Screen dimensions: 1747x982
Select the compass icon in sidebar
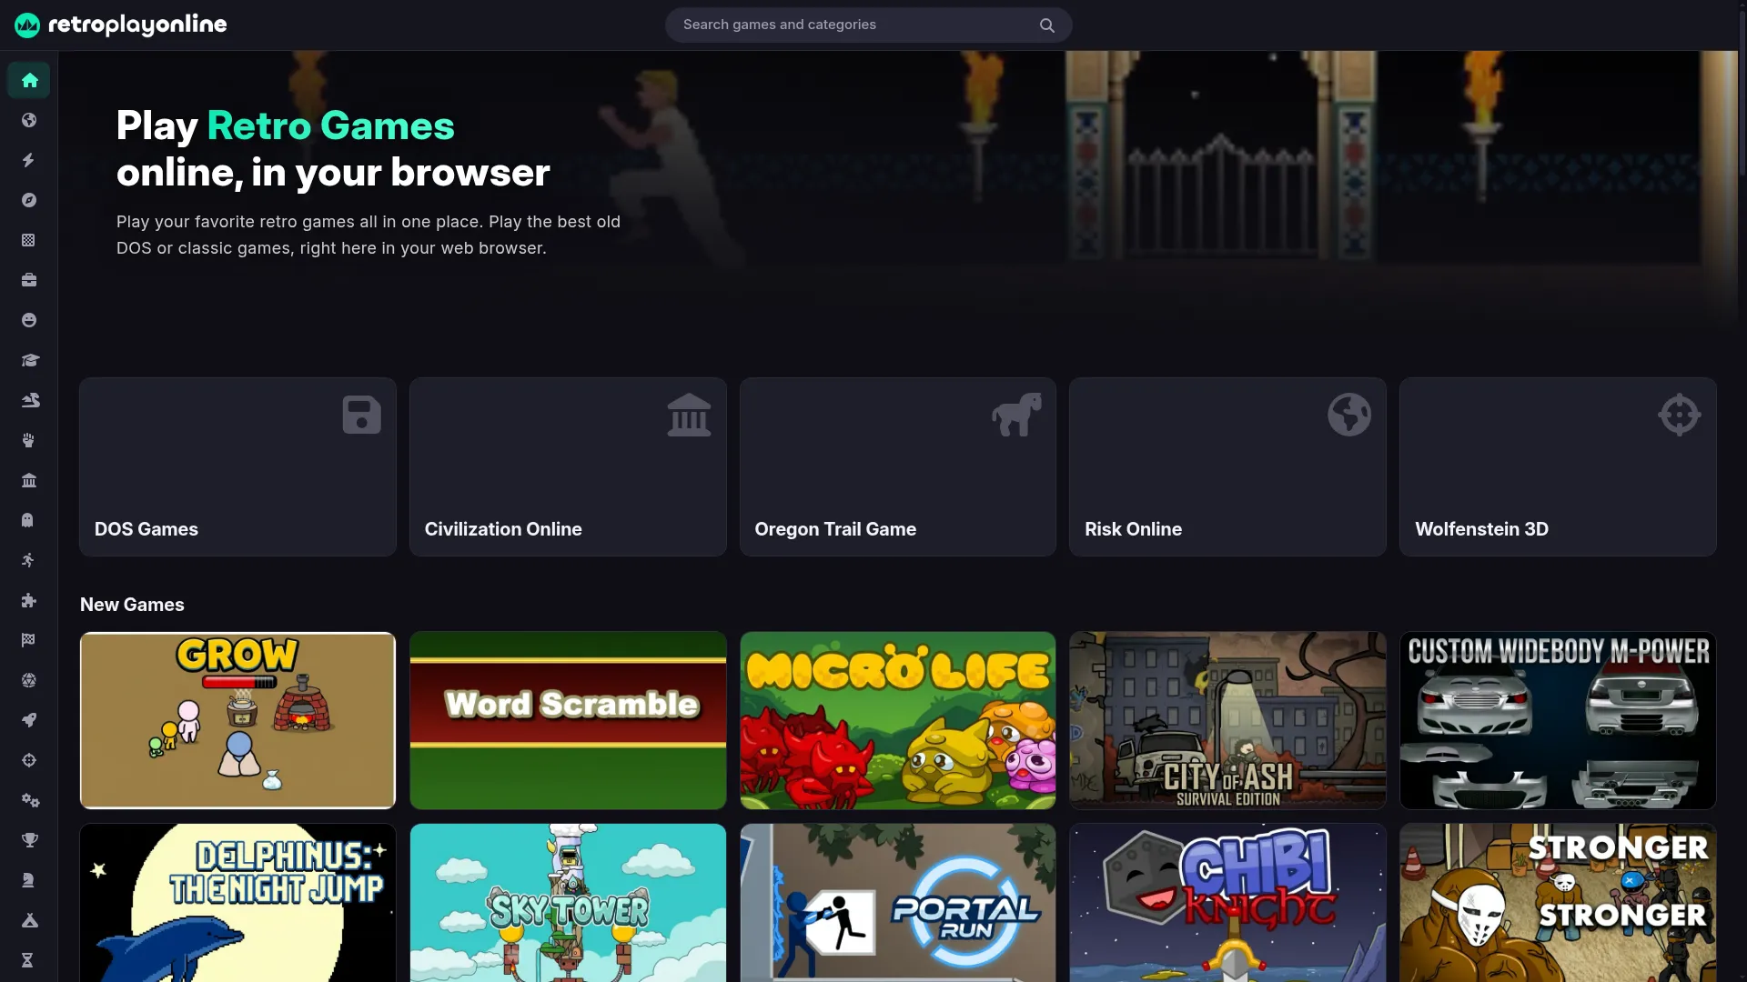[x=29, y=200]
